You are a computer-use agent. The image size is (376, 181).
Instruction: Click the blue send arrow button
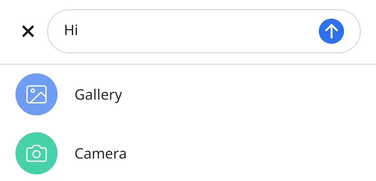(331, 31)
